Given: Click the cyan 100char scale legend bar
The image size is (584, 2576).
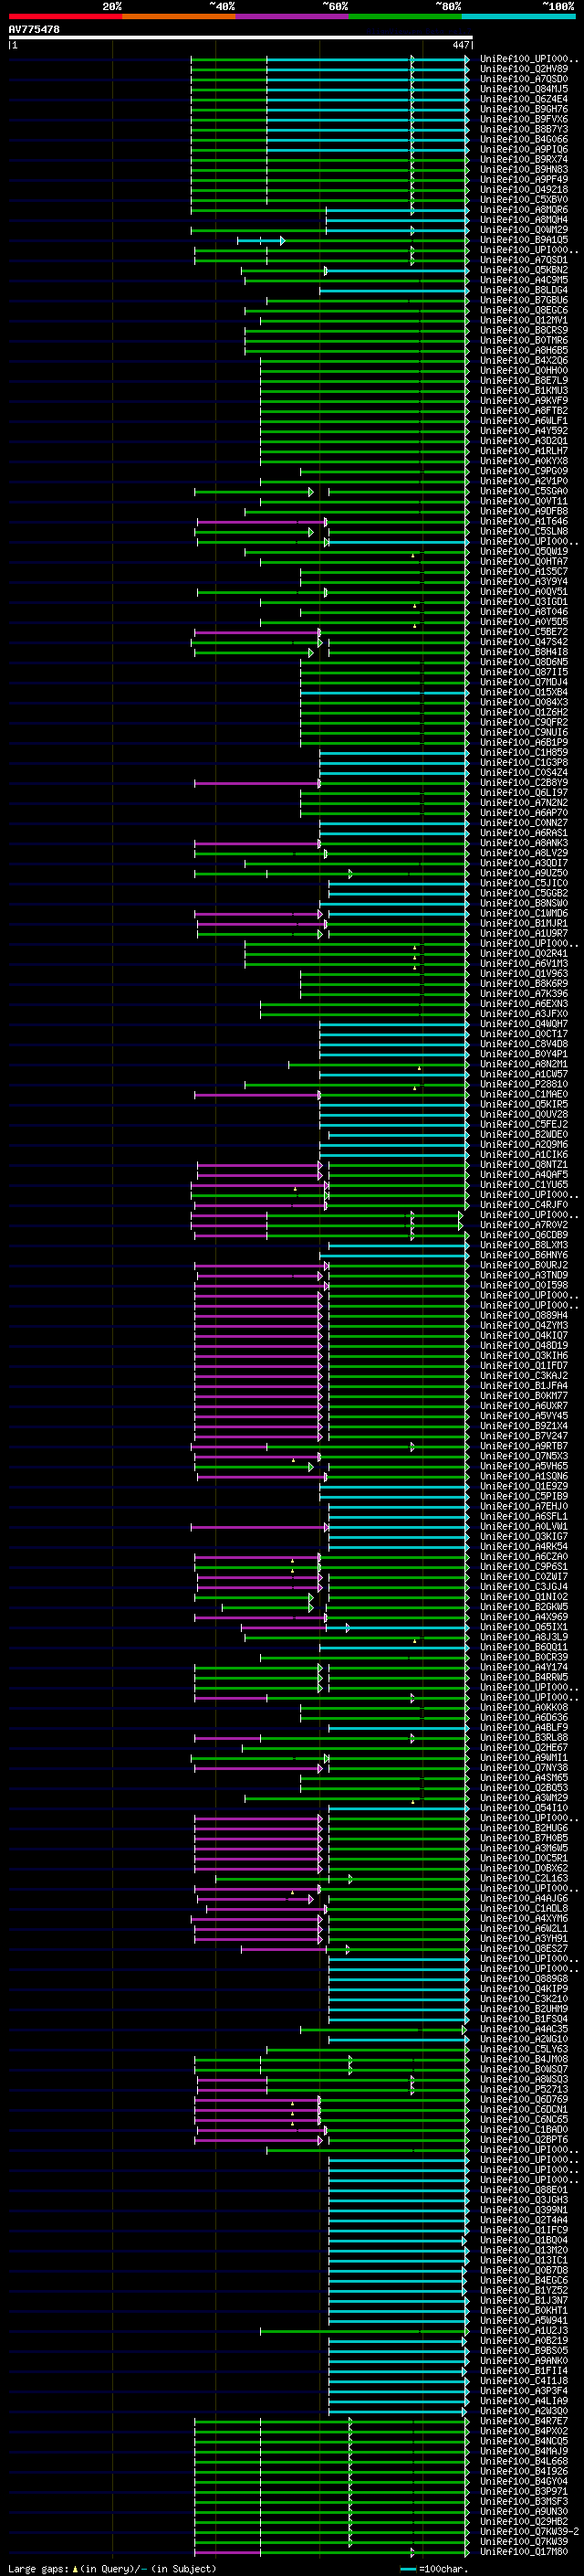Looking at the screenshot, I should point(407,2568).
